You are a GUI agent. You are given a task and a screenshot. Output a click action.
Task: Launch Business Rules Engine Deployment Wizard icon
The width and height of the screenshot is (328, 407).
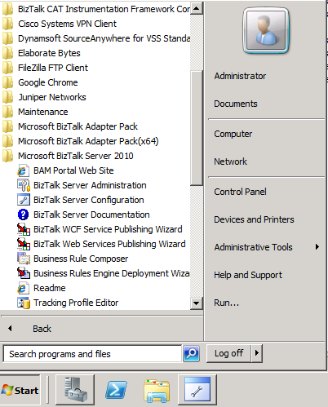pos(24,273)
